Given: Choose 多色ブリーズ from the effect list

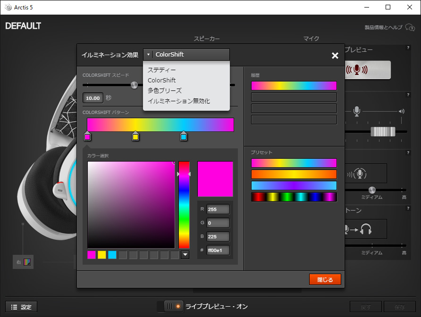Looking at the screenshot, I should 164,90.
